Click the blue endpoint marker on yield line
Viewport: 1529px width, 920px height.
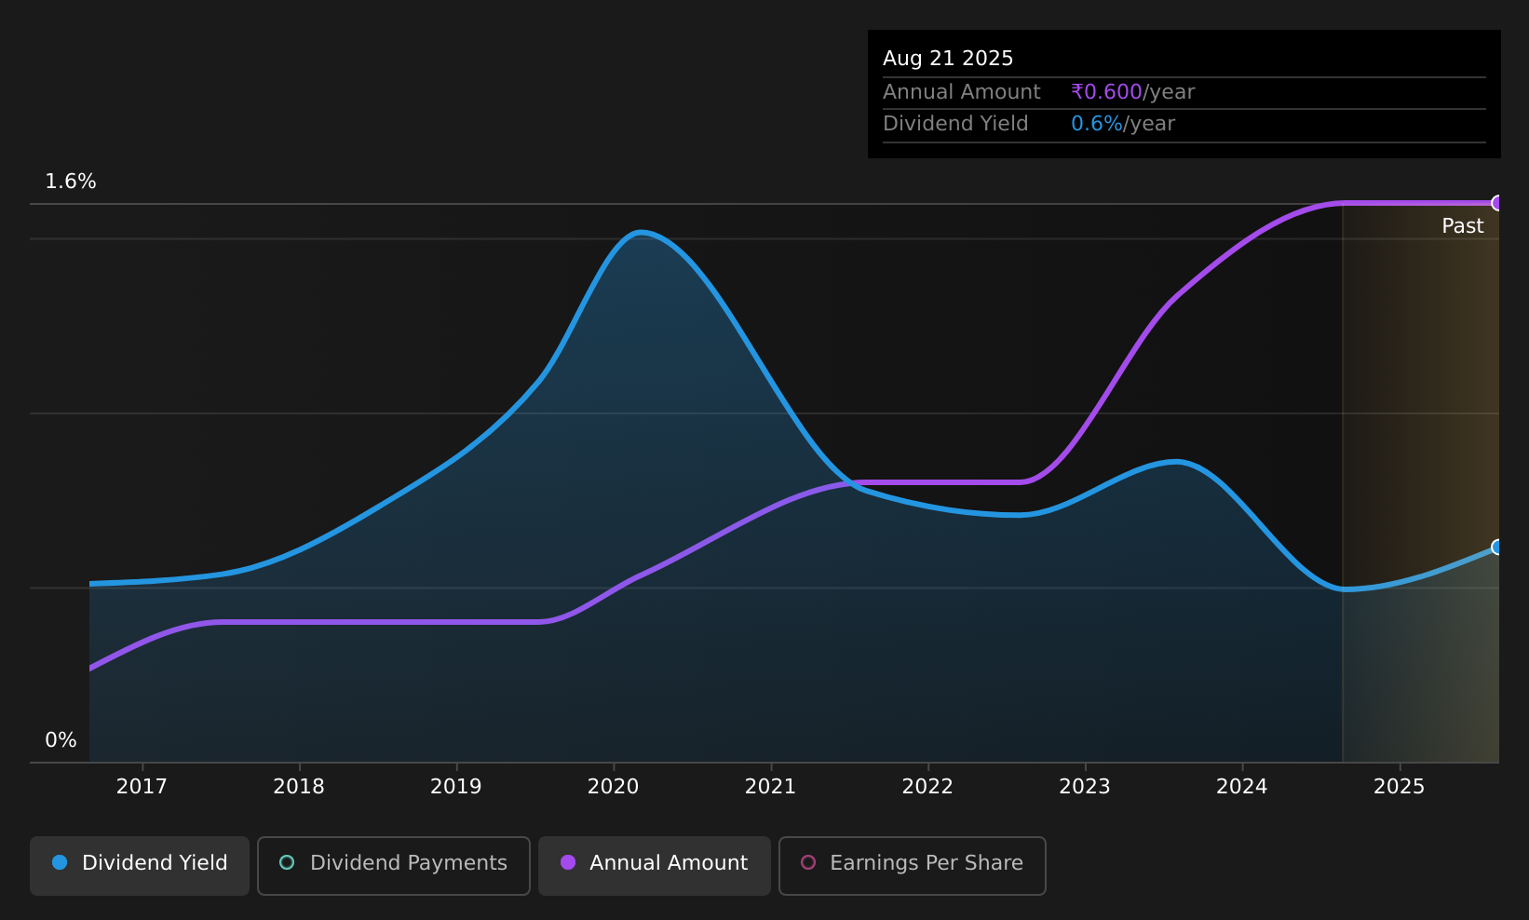[x=1497, y=547]
